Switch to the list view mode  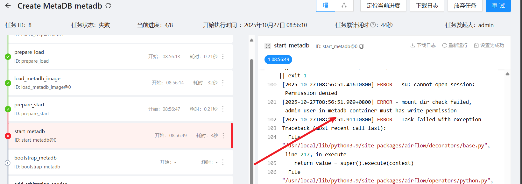click(325, 5)
